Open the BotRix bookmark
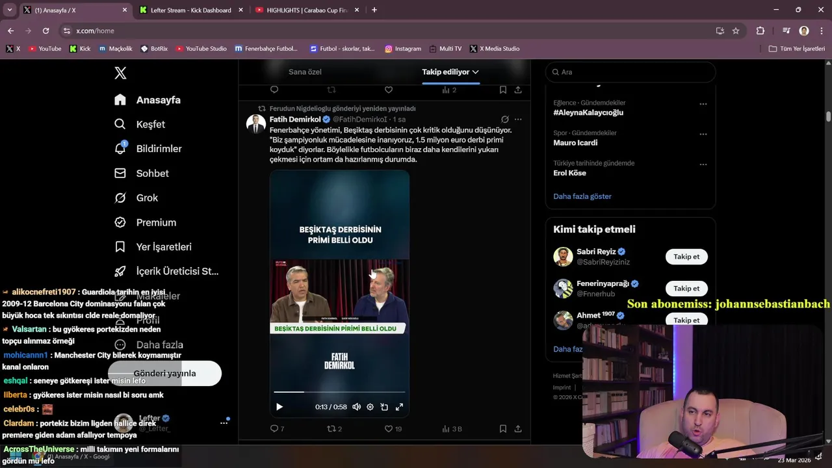The image size is (832, 468). point(153,49)
